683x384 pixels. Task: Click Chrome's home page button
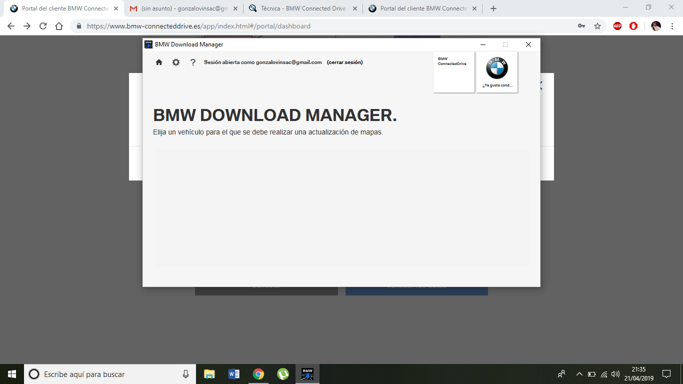[59, 26]
